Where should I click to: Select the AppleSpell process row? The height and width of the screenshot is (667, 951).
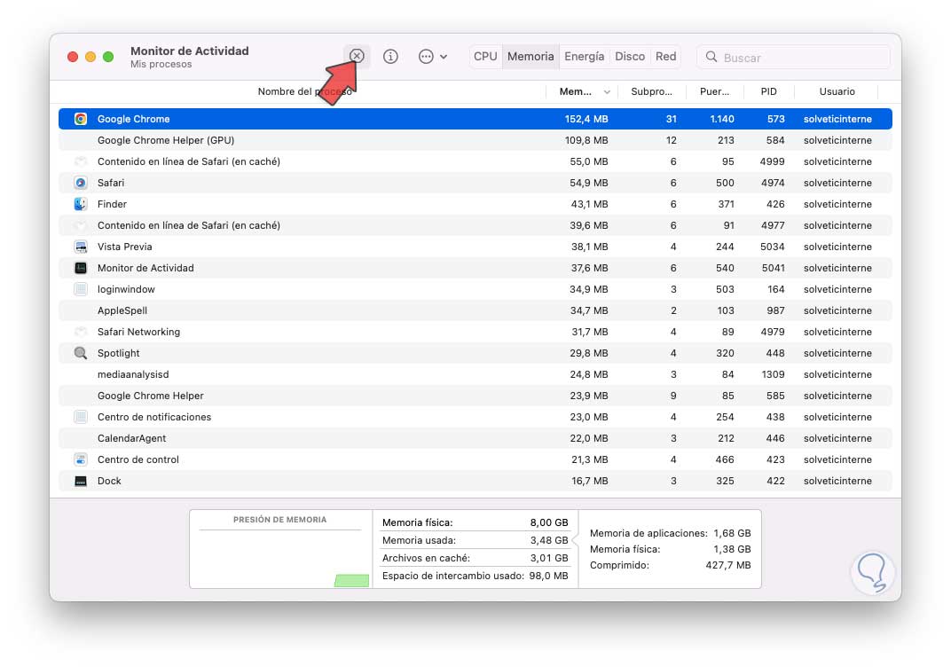pos(475,310)
